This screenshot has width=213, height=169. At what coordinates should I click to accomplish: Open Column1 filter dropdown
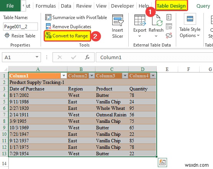(x=64, y=76)
